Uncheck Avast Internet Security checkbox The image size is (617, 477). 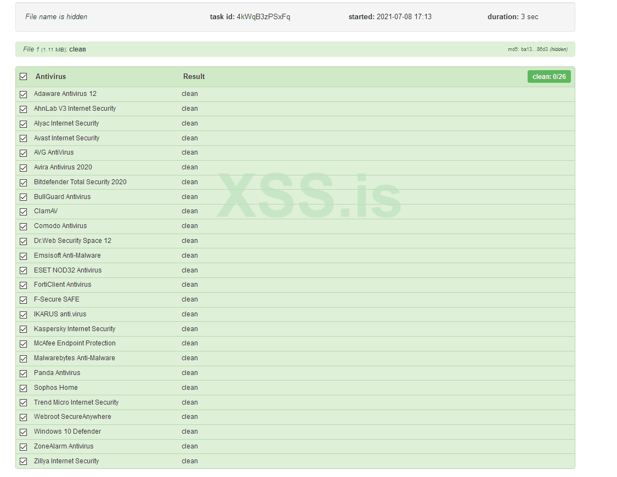point(24,138)
